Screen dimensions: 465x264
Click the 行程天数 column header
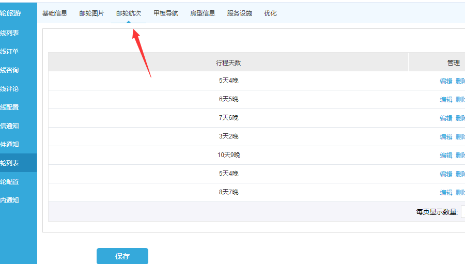228,63
